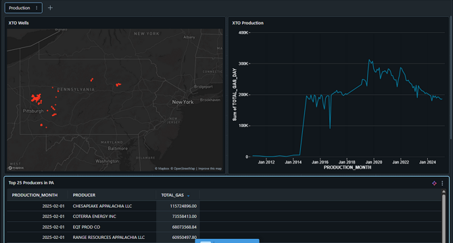Click the Pittsburgh label on the map
Screen dimensions: 453x243
[33, 111]
